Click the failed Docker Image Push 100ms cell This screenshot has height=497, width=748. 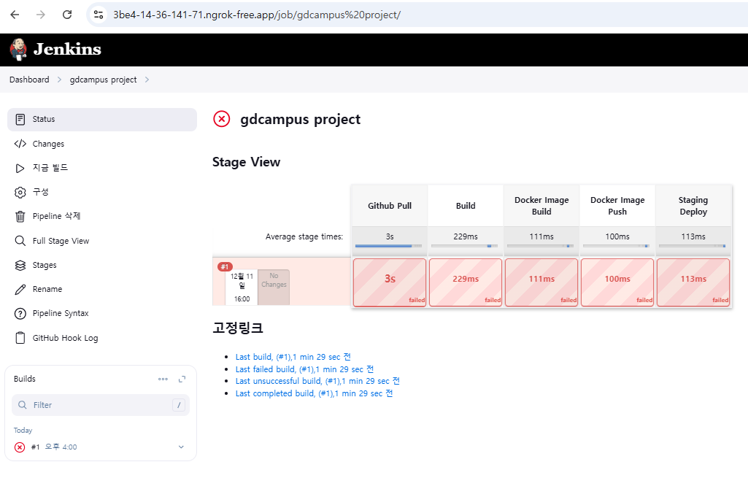click(617, 282)
